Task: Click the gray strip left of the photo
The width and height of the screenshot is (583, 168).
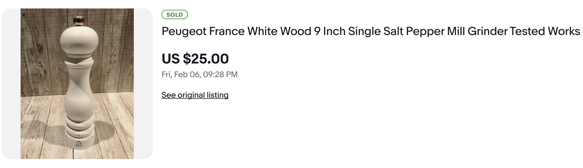Action: (11, 83)
